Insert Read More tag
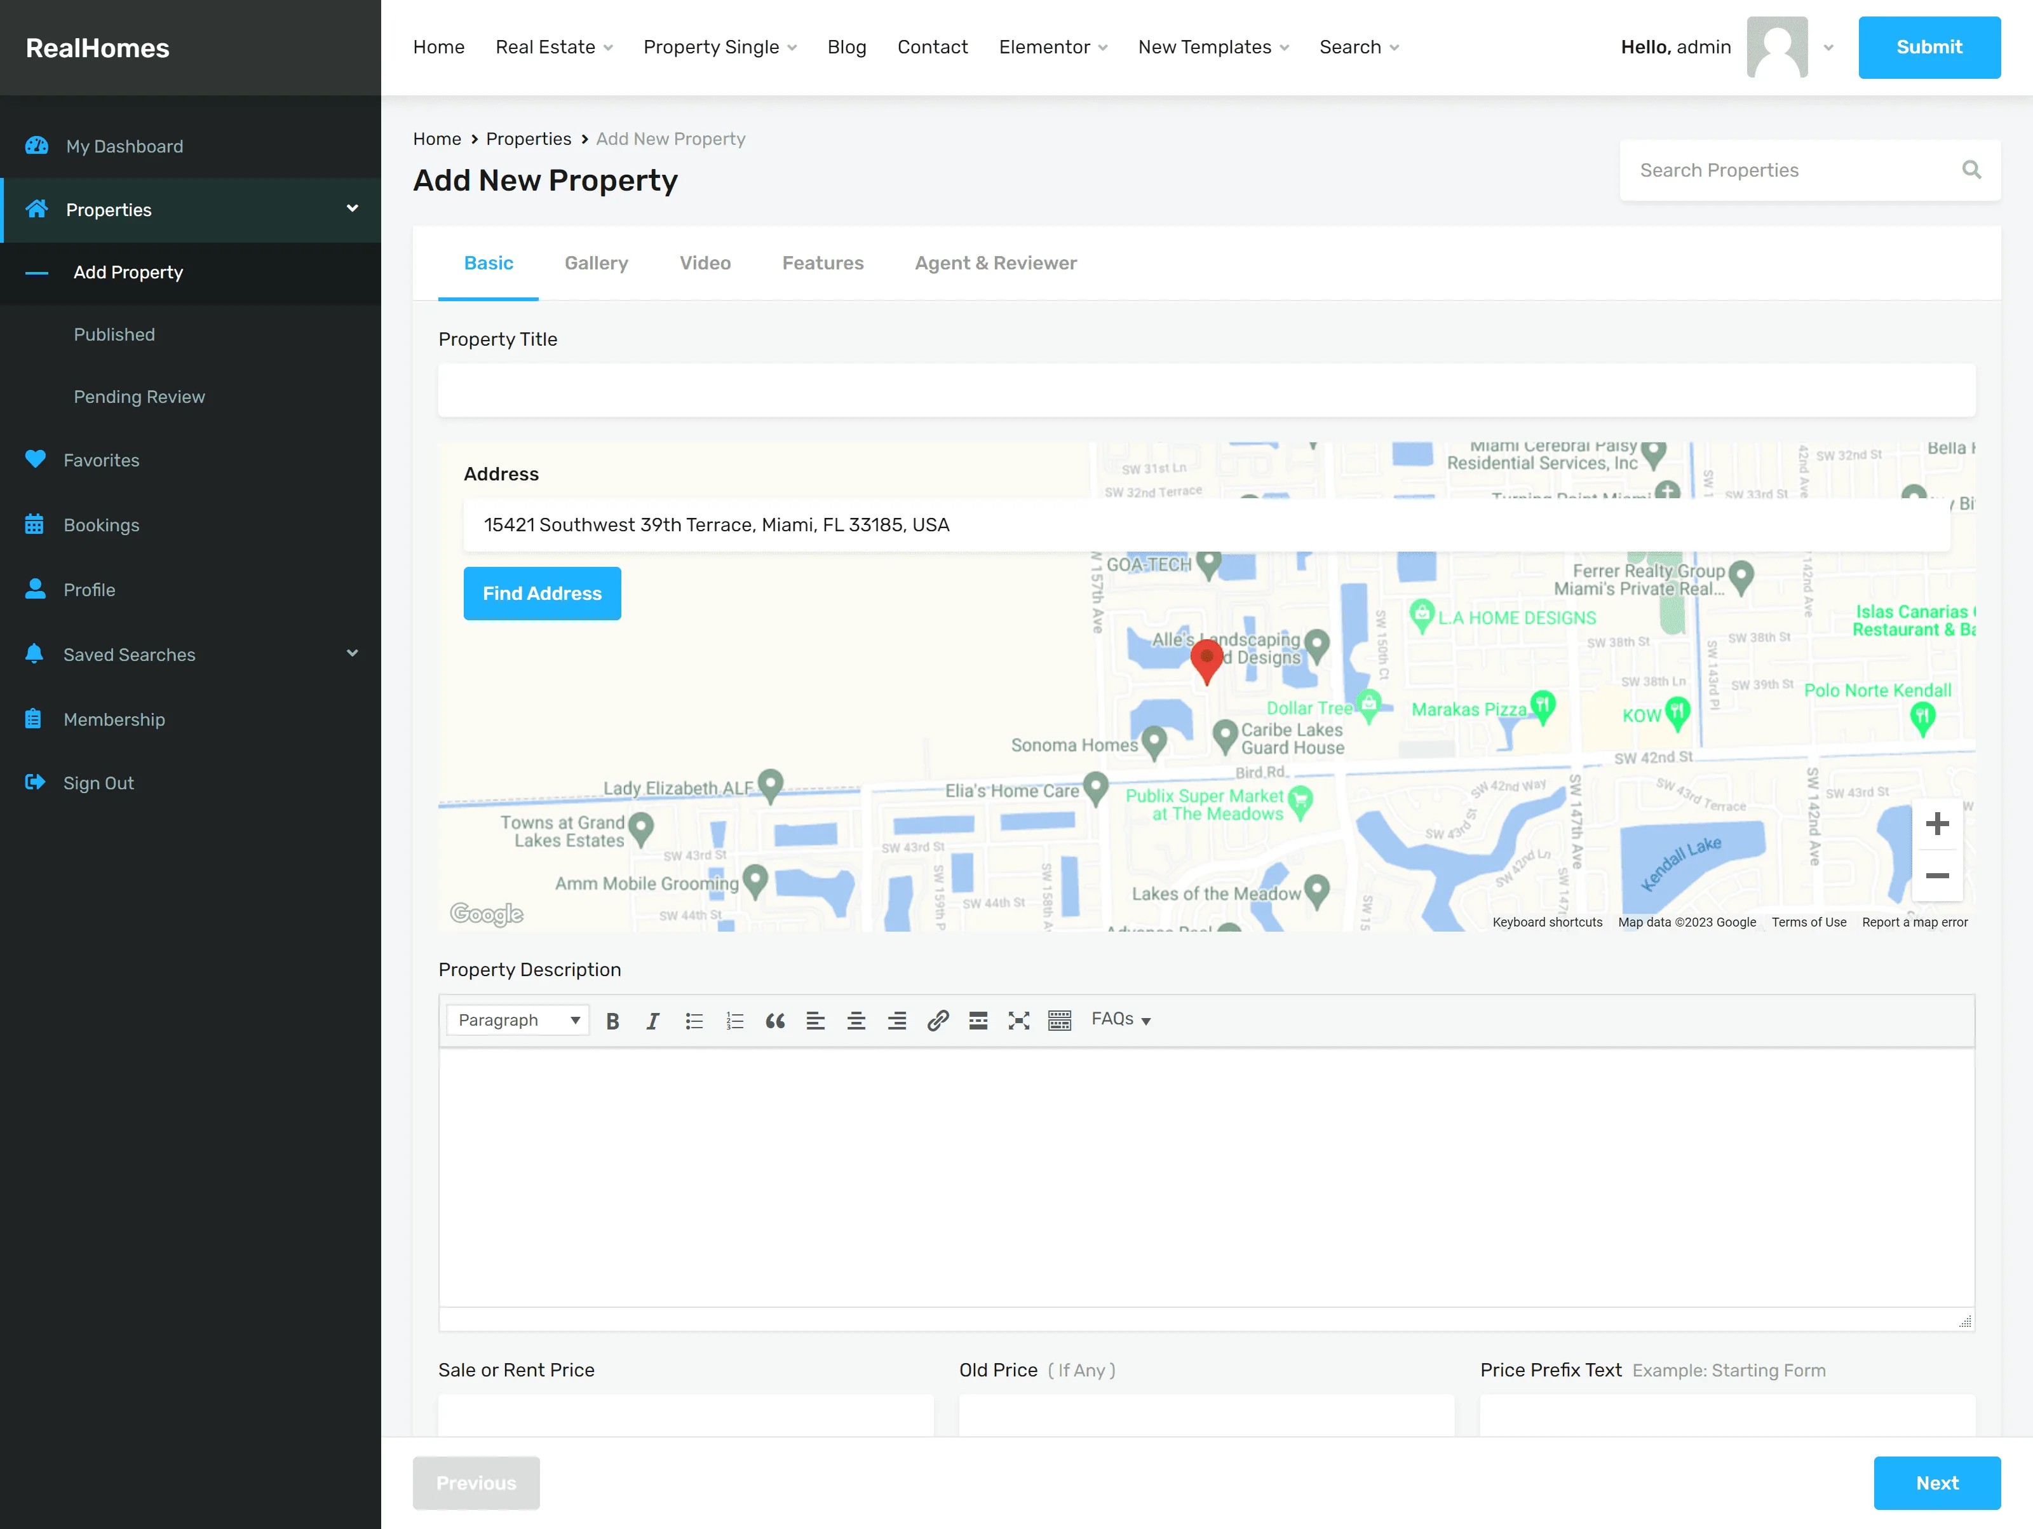This screenshot has height=1529, width=2033. pyautogui.click(x=978, y=1021)
